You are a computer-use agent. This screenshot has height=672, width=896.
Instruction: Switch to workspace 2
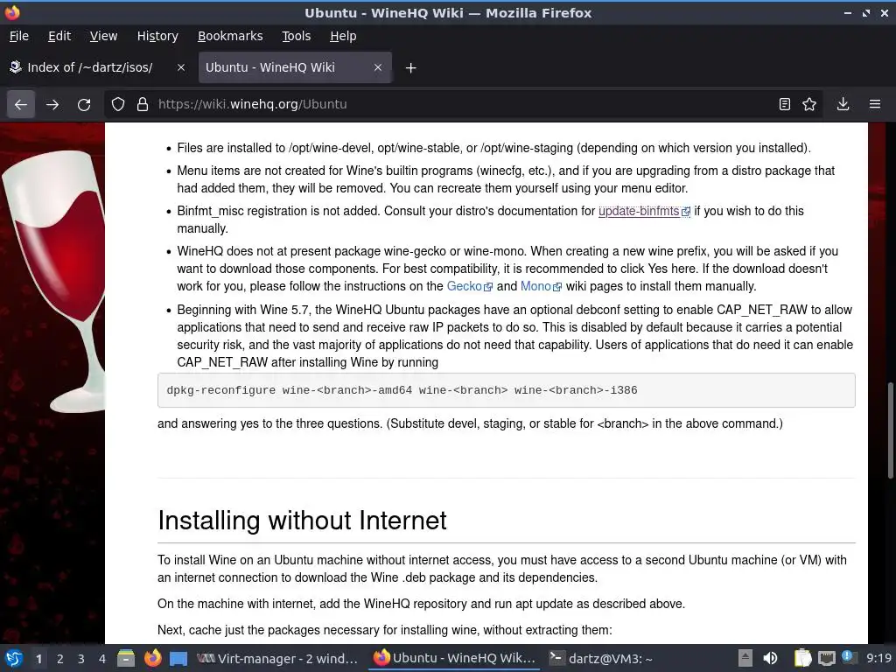(x=60, y=659)
